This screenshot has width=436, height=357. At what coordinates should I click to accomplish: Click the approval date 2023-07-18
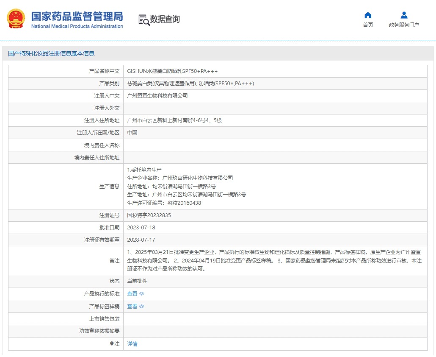tap(141, 228)
